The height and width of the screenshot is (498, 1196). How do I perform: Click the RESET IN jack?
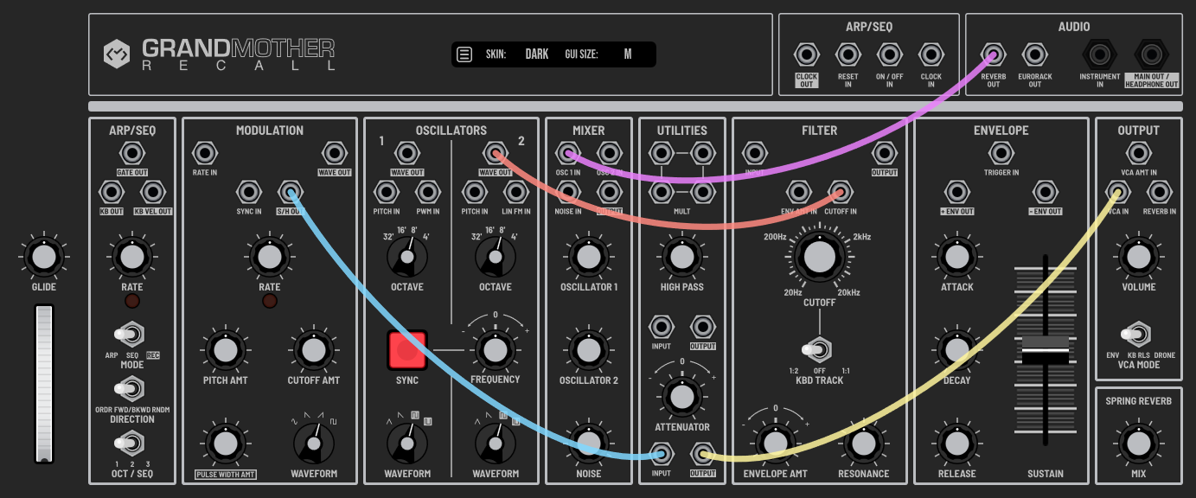pyautogui.click(x=848, y=55)
